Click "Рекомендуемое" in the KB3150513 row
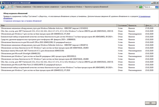159x107 pixels. [135, 56]
